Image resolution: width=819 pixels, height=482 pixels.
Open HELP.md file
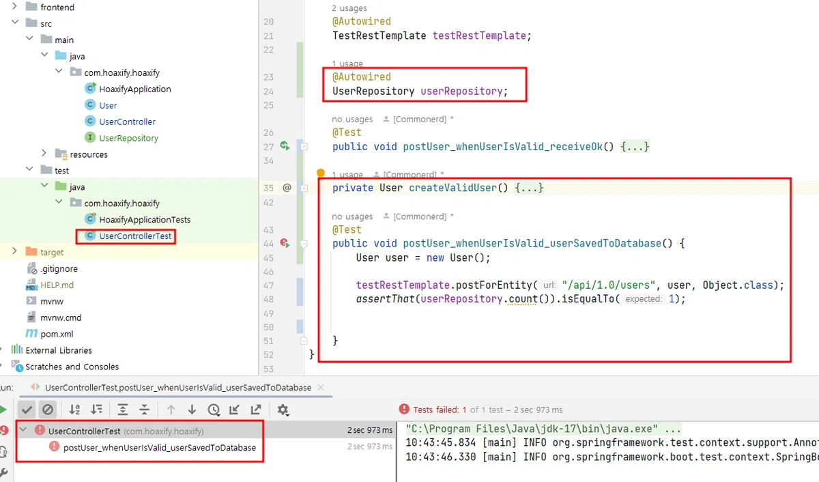coord(57,285)
